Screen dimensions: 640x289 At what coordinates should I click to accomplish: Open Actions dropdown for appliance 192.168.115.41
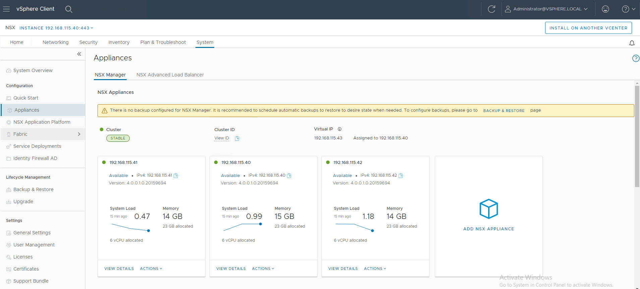coord(151,269)
